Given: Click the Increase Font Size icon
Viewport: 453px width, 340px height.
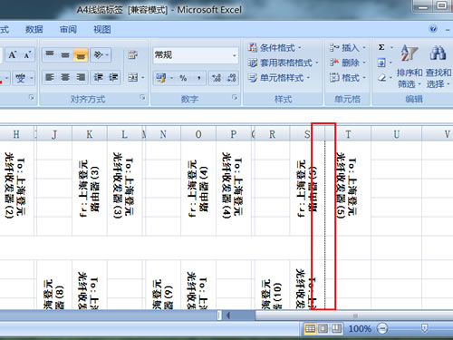Looking at the screenshot, I should pyautogui.click(x=13, y=55).
